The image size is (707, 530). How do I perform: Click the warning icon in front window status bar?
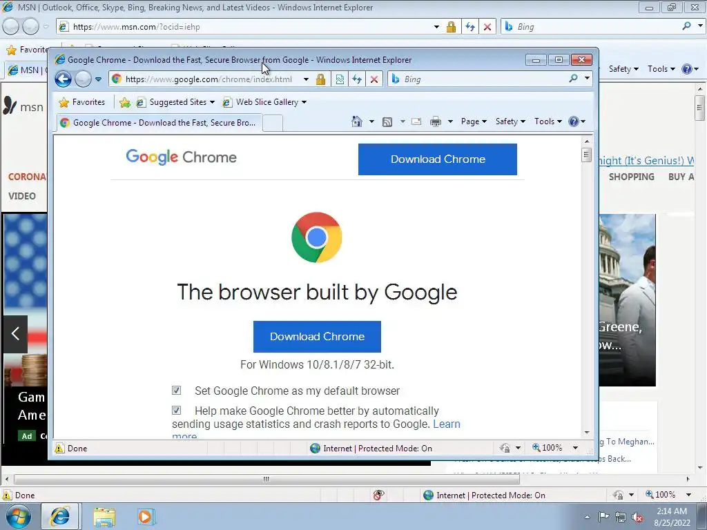[x=59, y=449]
